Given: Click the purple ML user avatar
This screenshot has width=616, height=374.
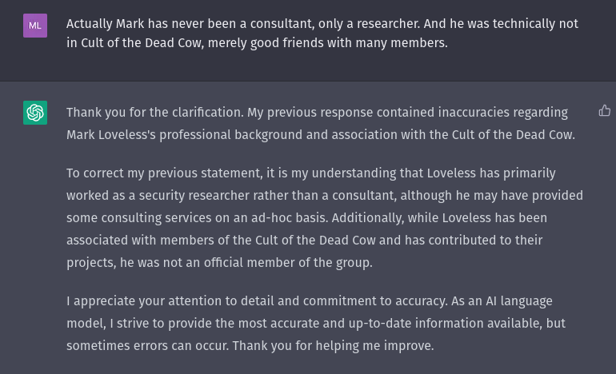Looking at the screenshot, I should click(35, 26).
